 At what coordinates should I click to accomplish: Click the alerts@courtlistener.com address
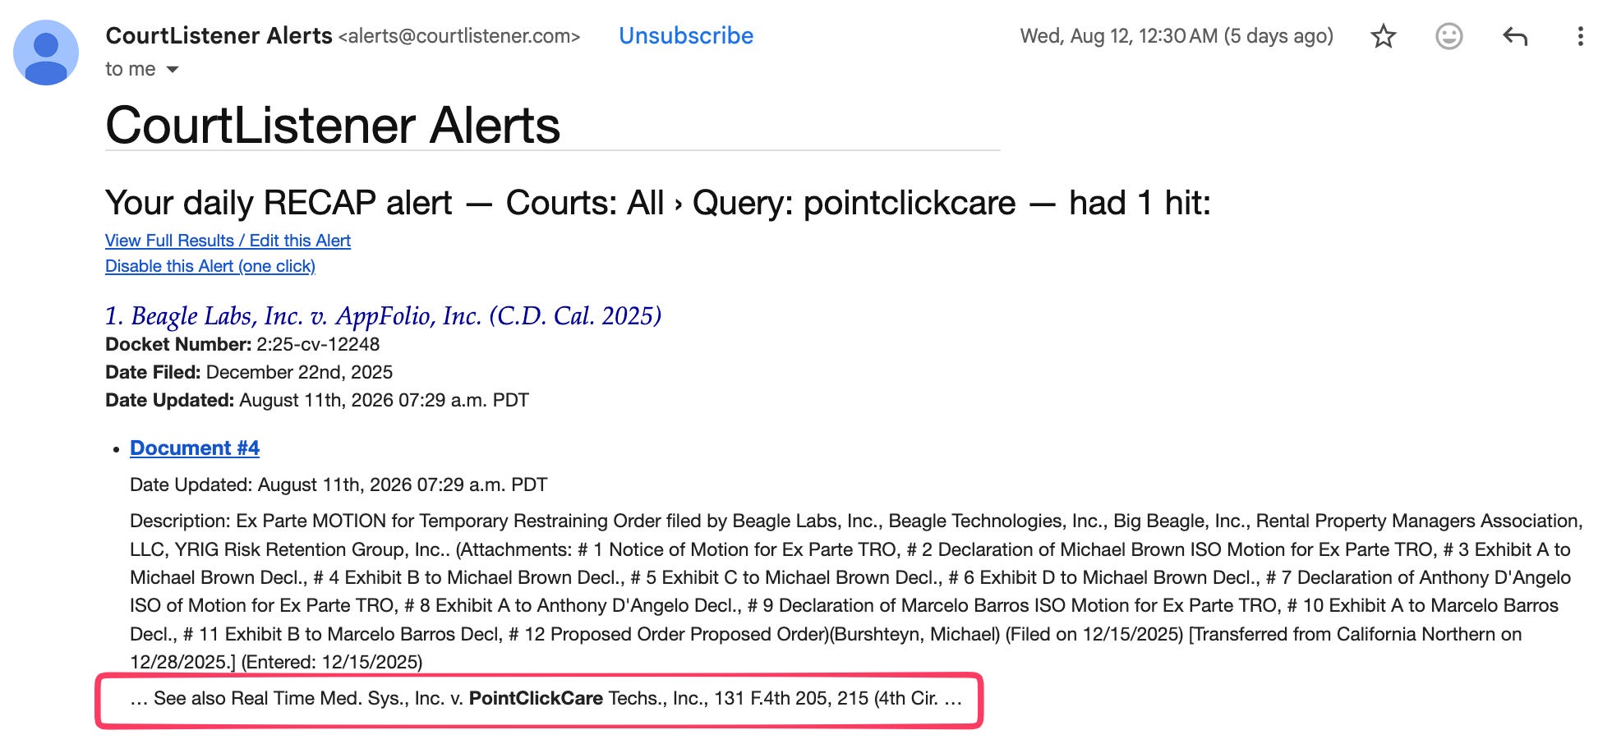point(459,36)
